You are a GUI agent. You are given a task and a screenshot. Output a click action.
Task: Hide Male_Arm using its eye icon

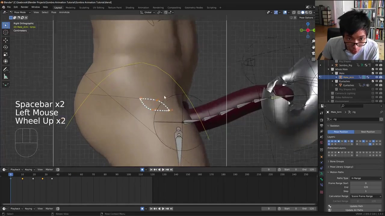(x=377, y=77)
